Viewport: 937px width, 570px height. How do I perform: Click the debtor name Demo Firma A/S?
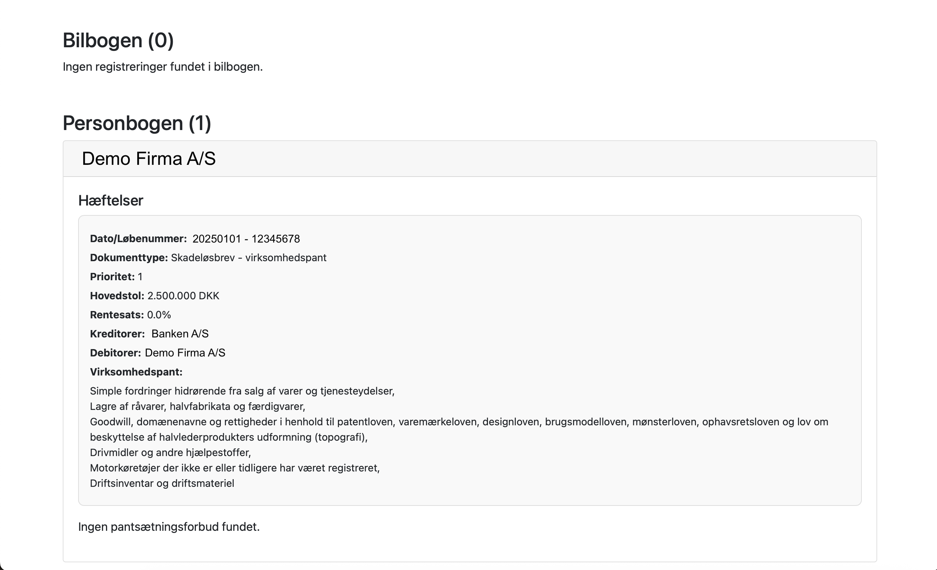click(185, 353)
